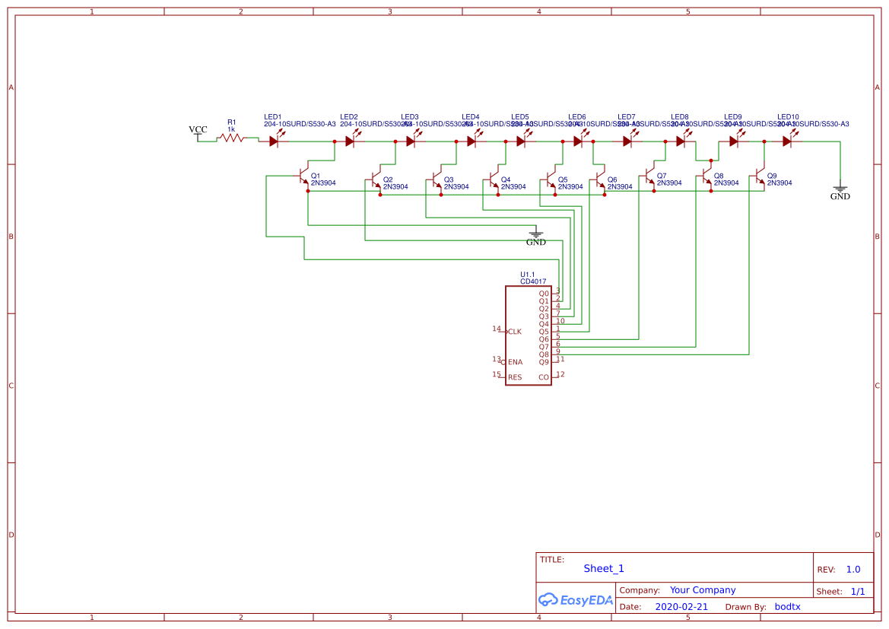Click the Sheet_1 title text
This screenshot has width=889, height=629.
tap(603, 568)
